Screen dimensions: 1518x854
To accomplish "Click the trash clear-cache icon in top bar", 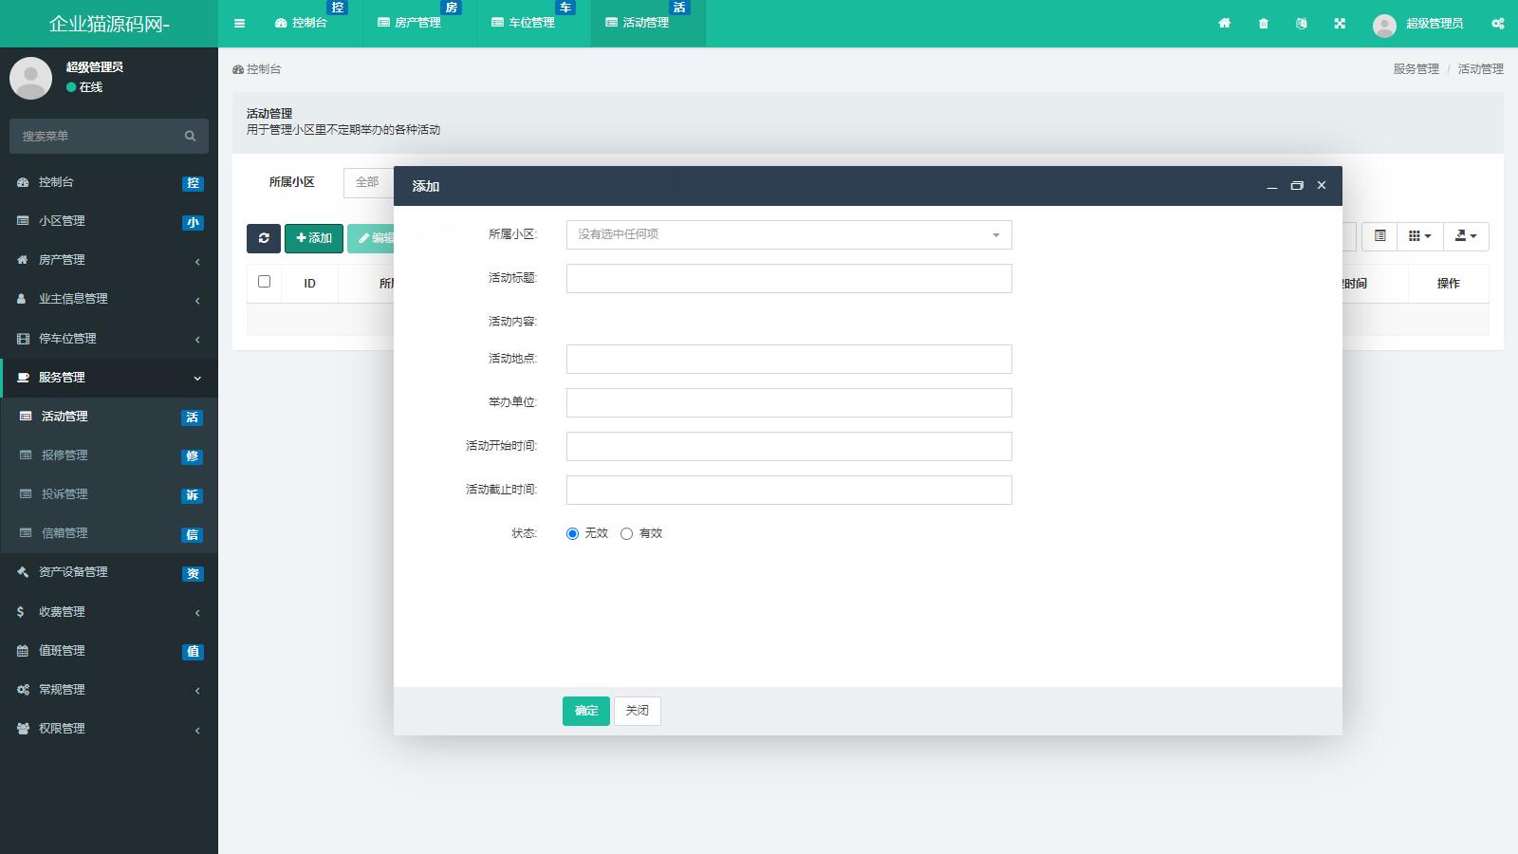I will (x=1264, y=24).
